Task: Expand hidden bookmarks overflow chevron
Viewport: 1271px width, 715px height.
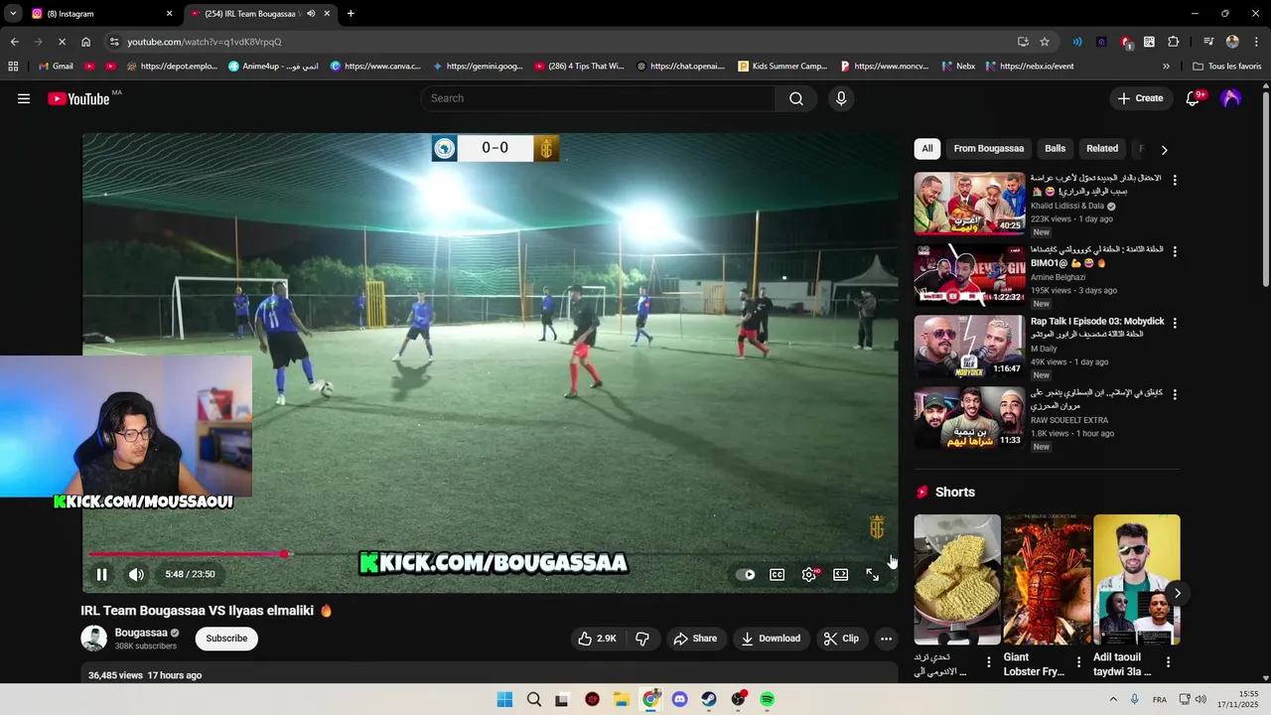Action: 1166,67
